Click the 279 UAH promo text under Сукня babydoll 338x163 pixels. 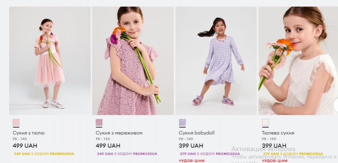pos(210,154)
